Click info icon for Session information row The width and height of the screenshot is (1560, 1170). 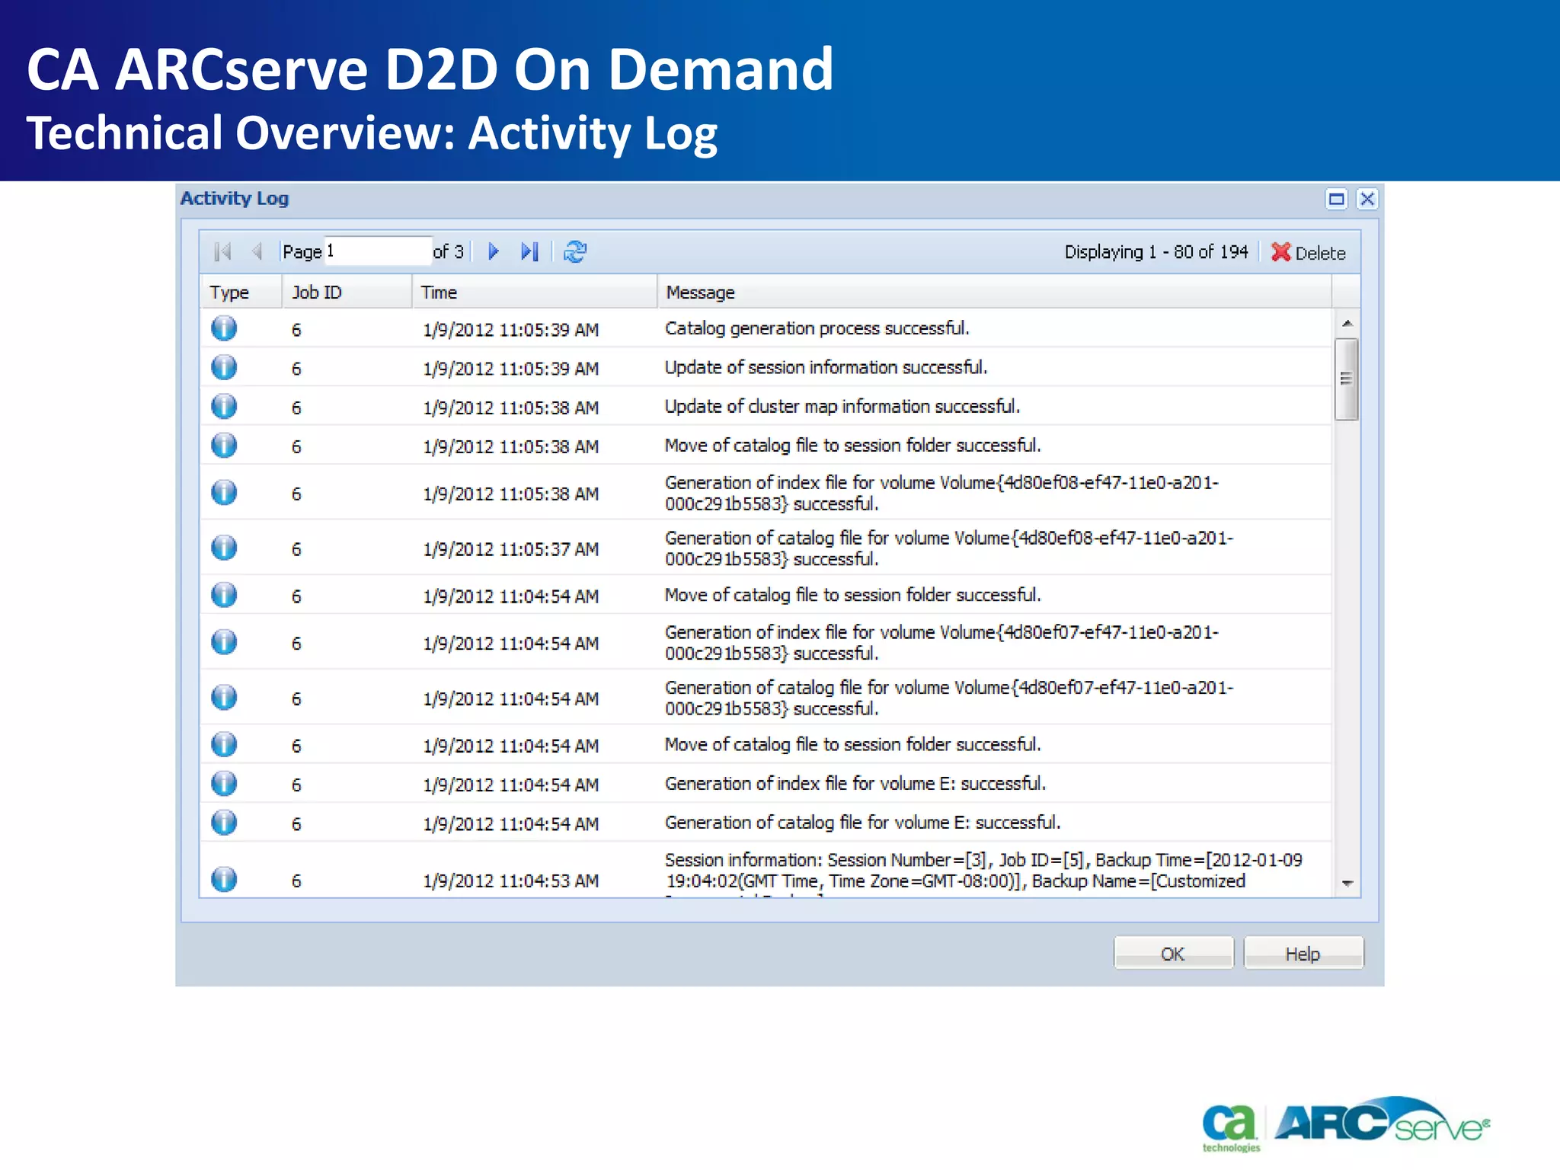[224, 879]
